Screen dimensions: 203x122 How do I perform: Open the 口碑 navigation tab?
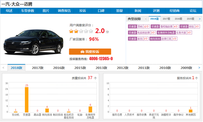101,11
